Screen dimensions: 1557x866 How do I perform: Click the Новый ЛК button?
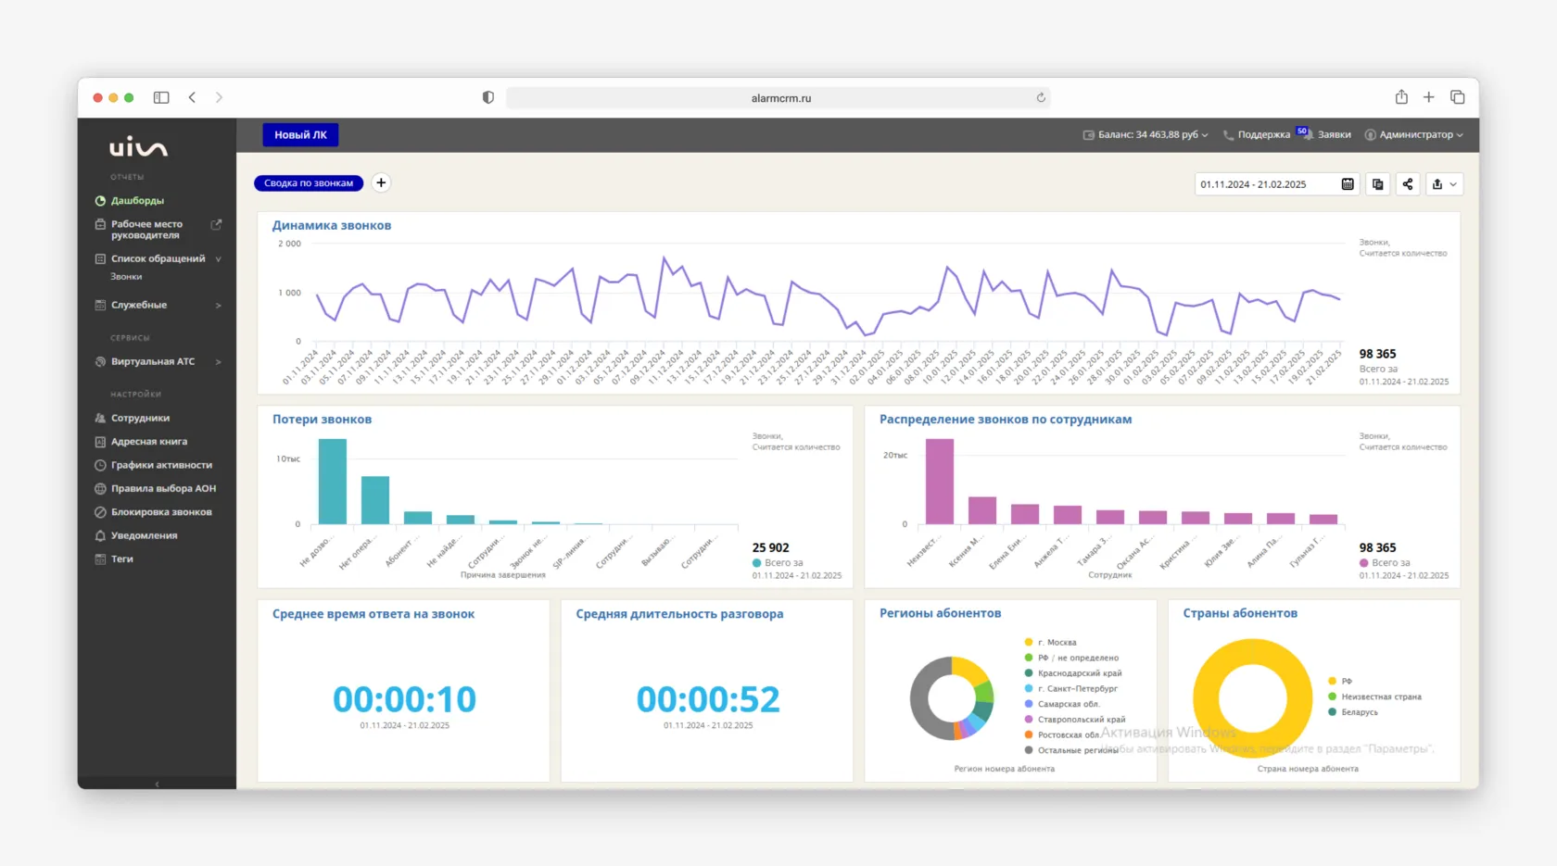299,134
